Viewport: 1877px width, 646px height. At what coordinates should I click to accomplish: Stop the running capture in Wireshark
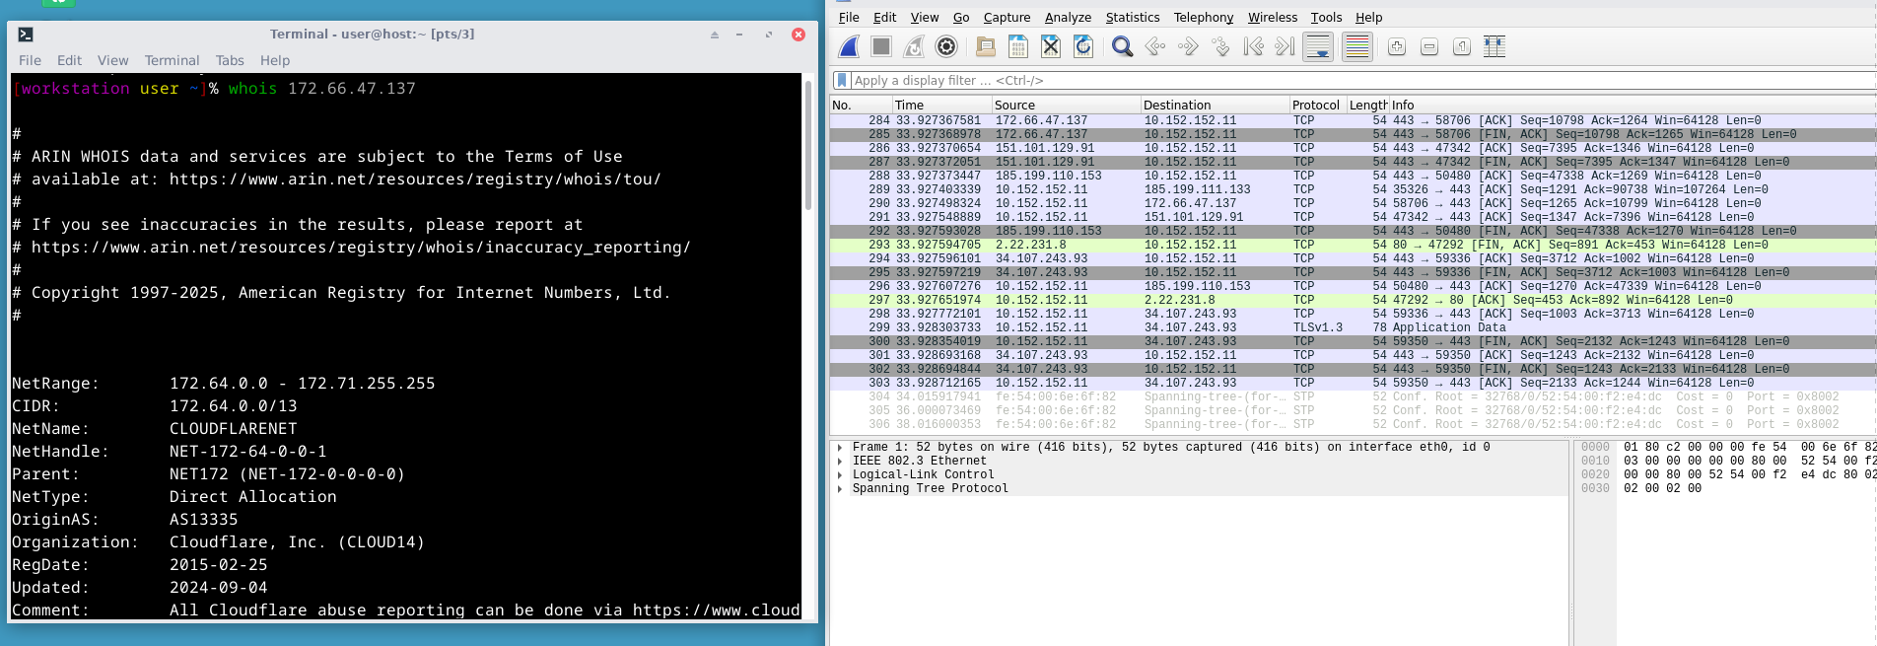(881, 46)
